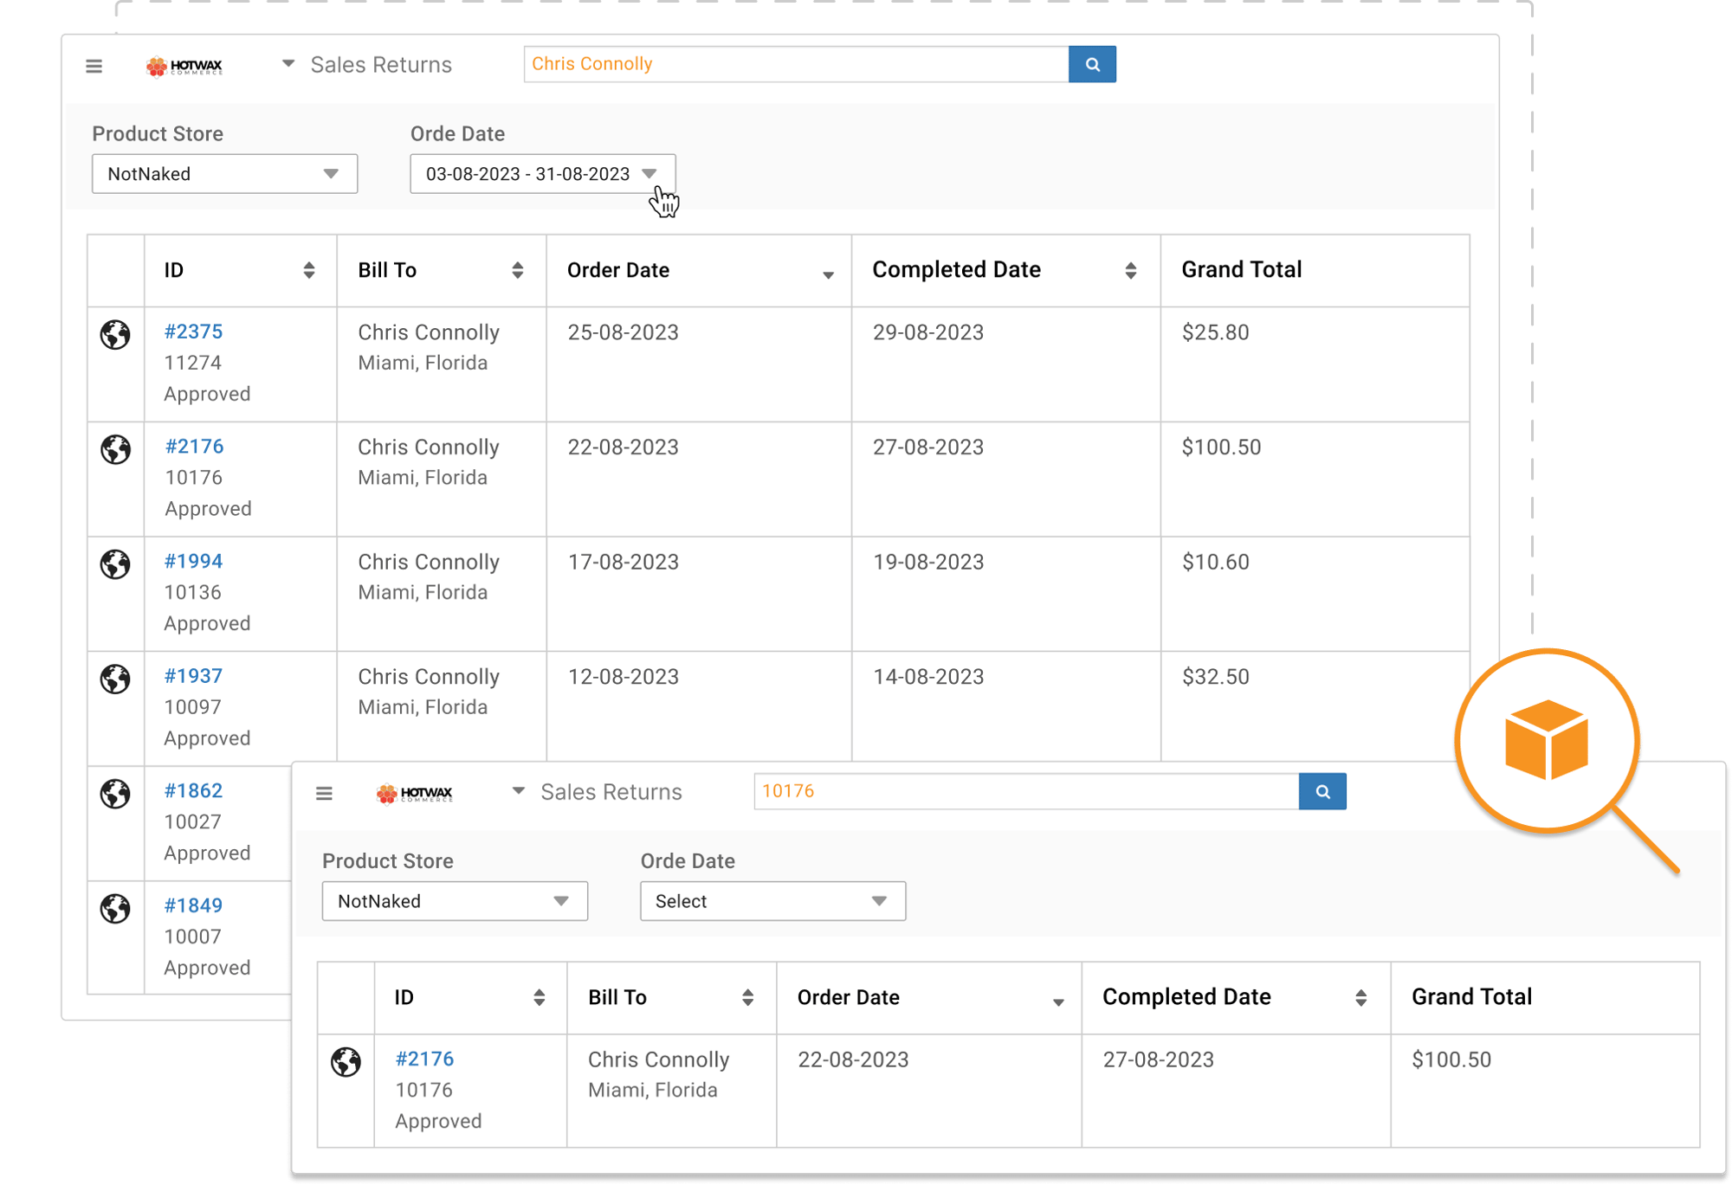Screen dimensions: 1732x1185
Task: Click globe icon for return #2375
Action: 115,334
